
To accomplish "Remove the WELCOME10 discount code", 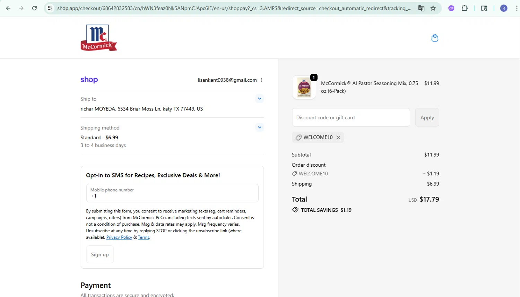I will pyautogui.click(x=338, y=138).
